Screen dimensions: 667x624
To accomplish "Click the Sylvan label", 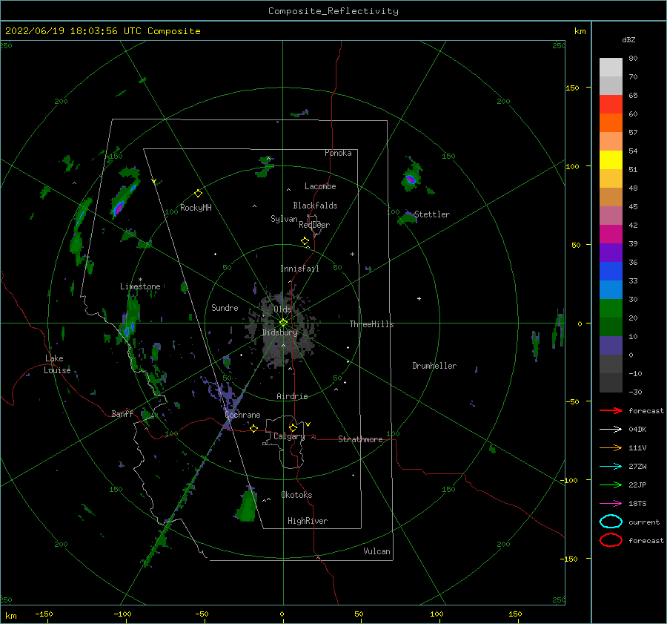I will pyautogui.click(x=284, y=219).
